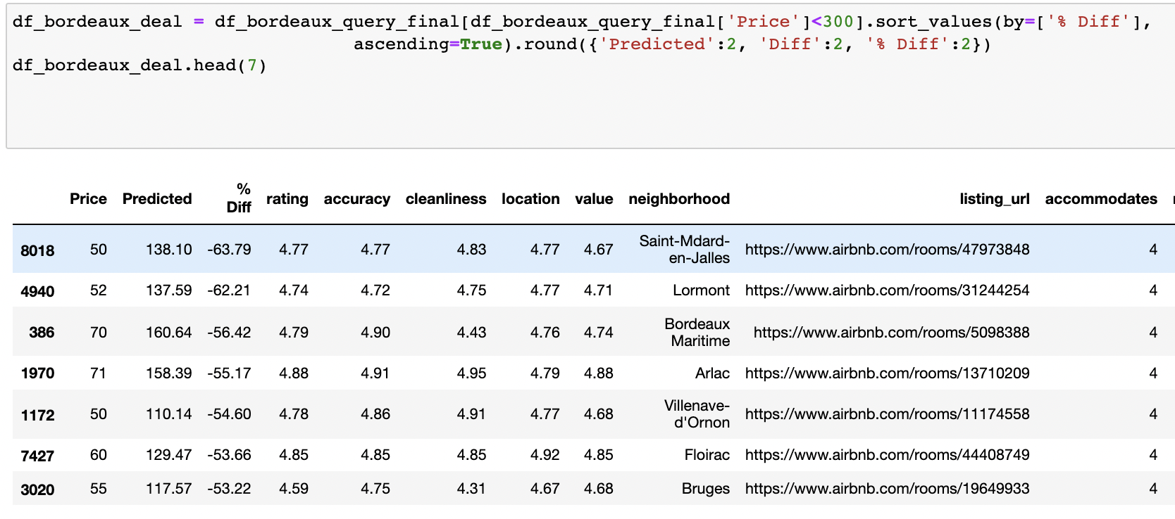Viewport: 1175px width, 519px height.
Task: Open the airbnb rooms/31244254 listing URL
Action: pos(888,290)
